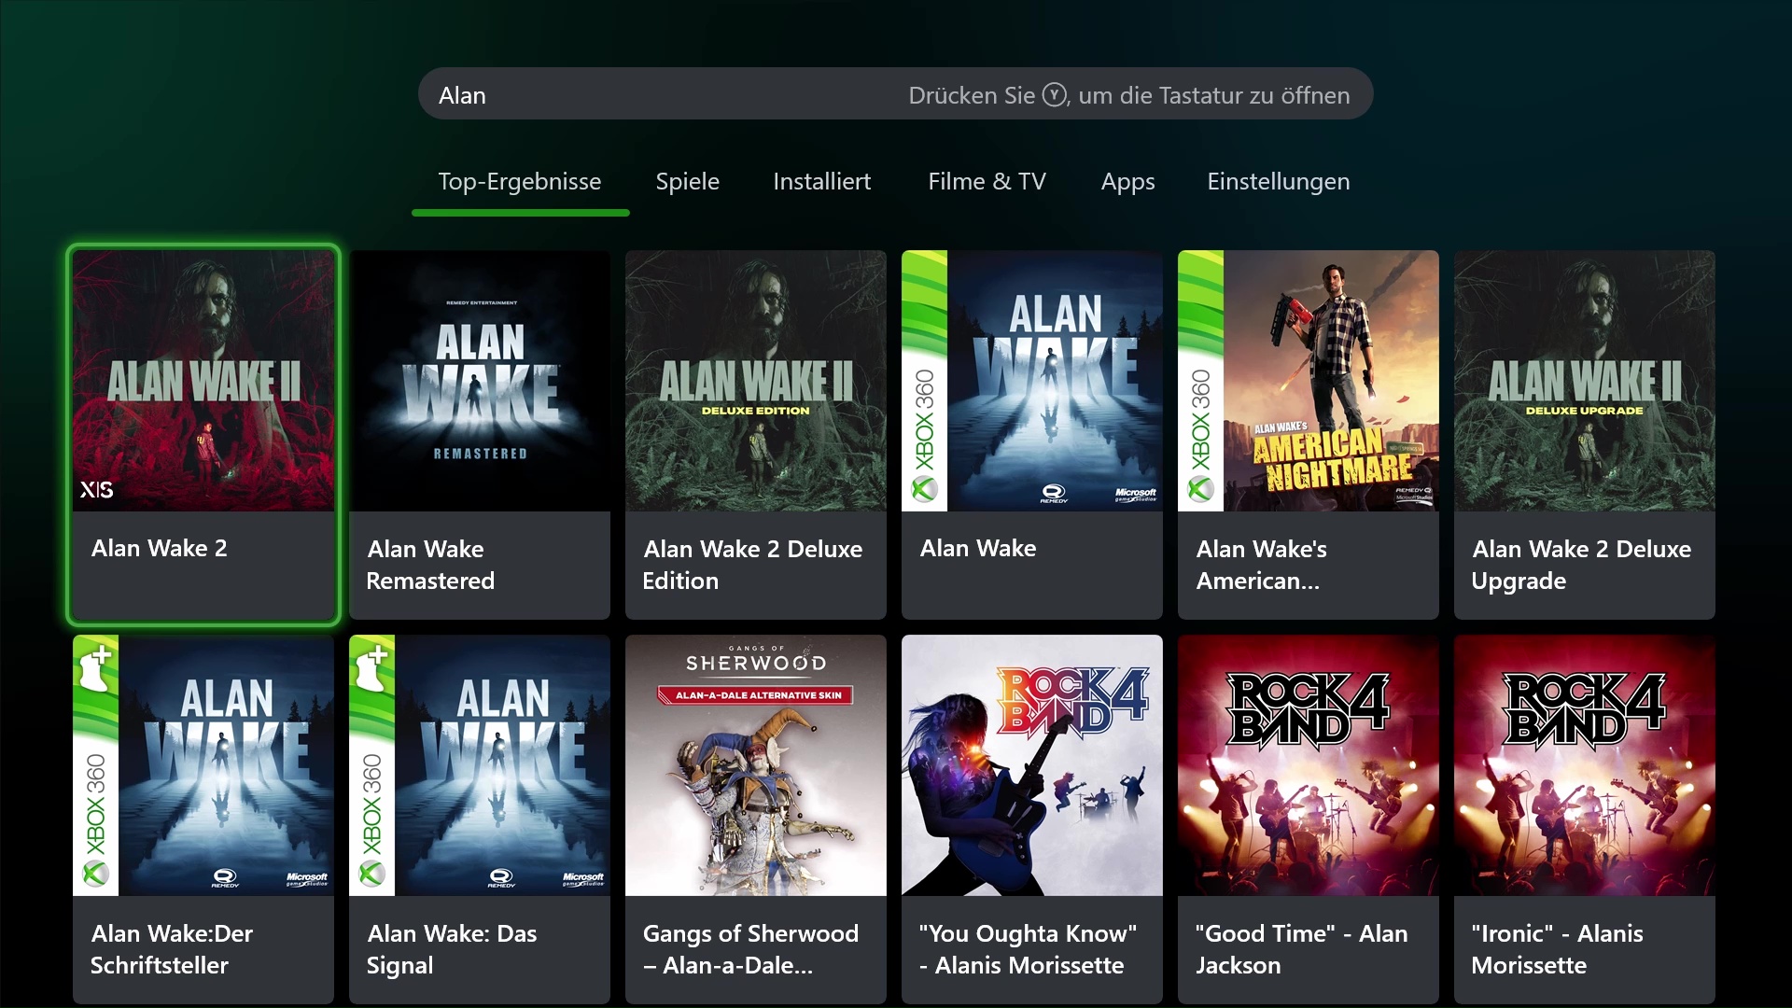Screen dimensions: 1792x1008
Task: Switch to the Spiele tab
Action: click(687, 181)
